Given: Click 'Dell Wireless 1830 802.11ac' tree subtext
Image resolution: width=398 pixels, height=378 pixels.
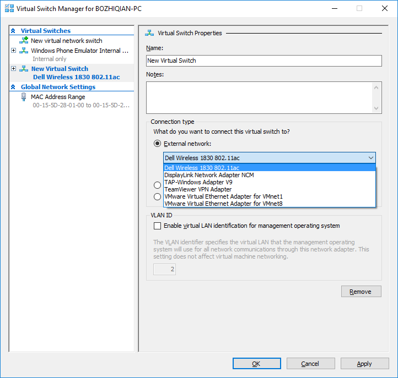Looking at the screenshot, I should [77, 77].
